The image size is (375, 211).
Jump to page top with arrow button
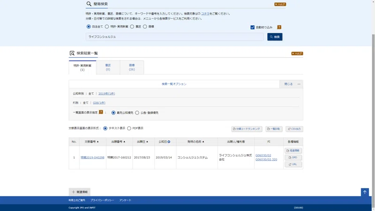tap(365, 192)
